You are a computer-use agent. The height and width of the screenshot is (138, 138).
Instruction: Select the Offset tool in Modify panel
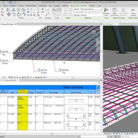(x=14, y=10)
